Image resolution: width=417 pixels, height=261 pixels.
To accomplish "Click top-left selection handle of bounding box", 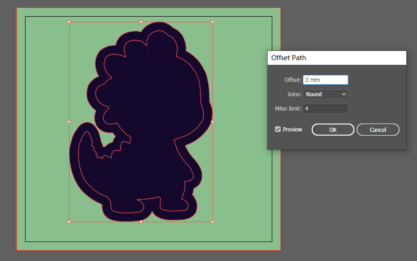I will tap(69, 22).
